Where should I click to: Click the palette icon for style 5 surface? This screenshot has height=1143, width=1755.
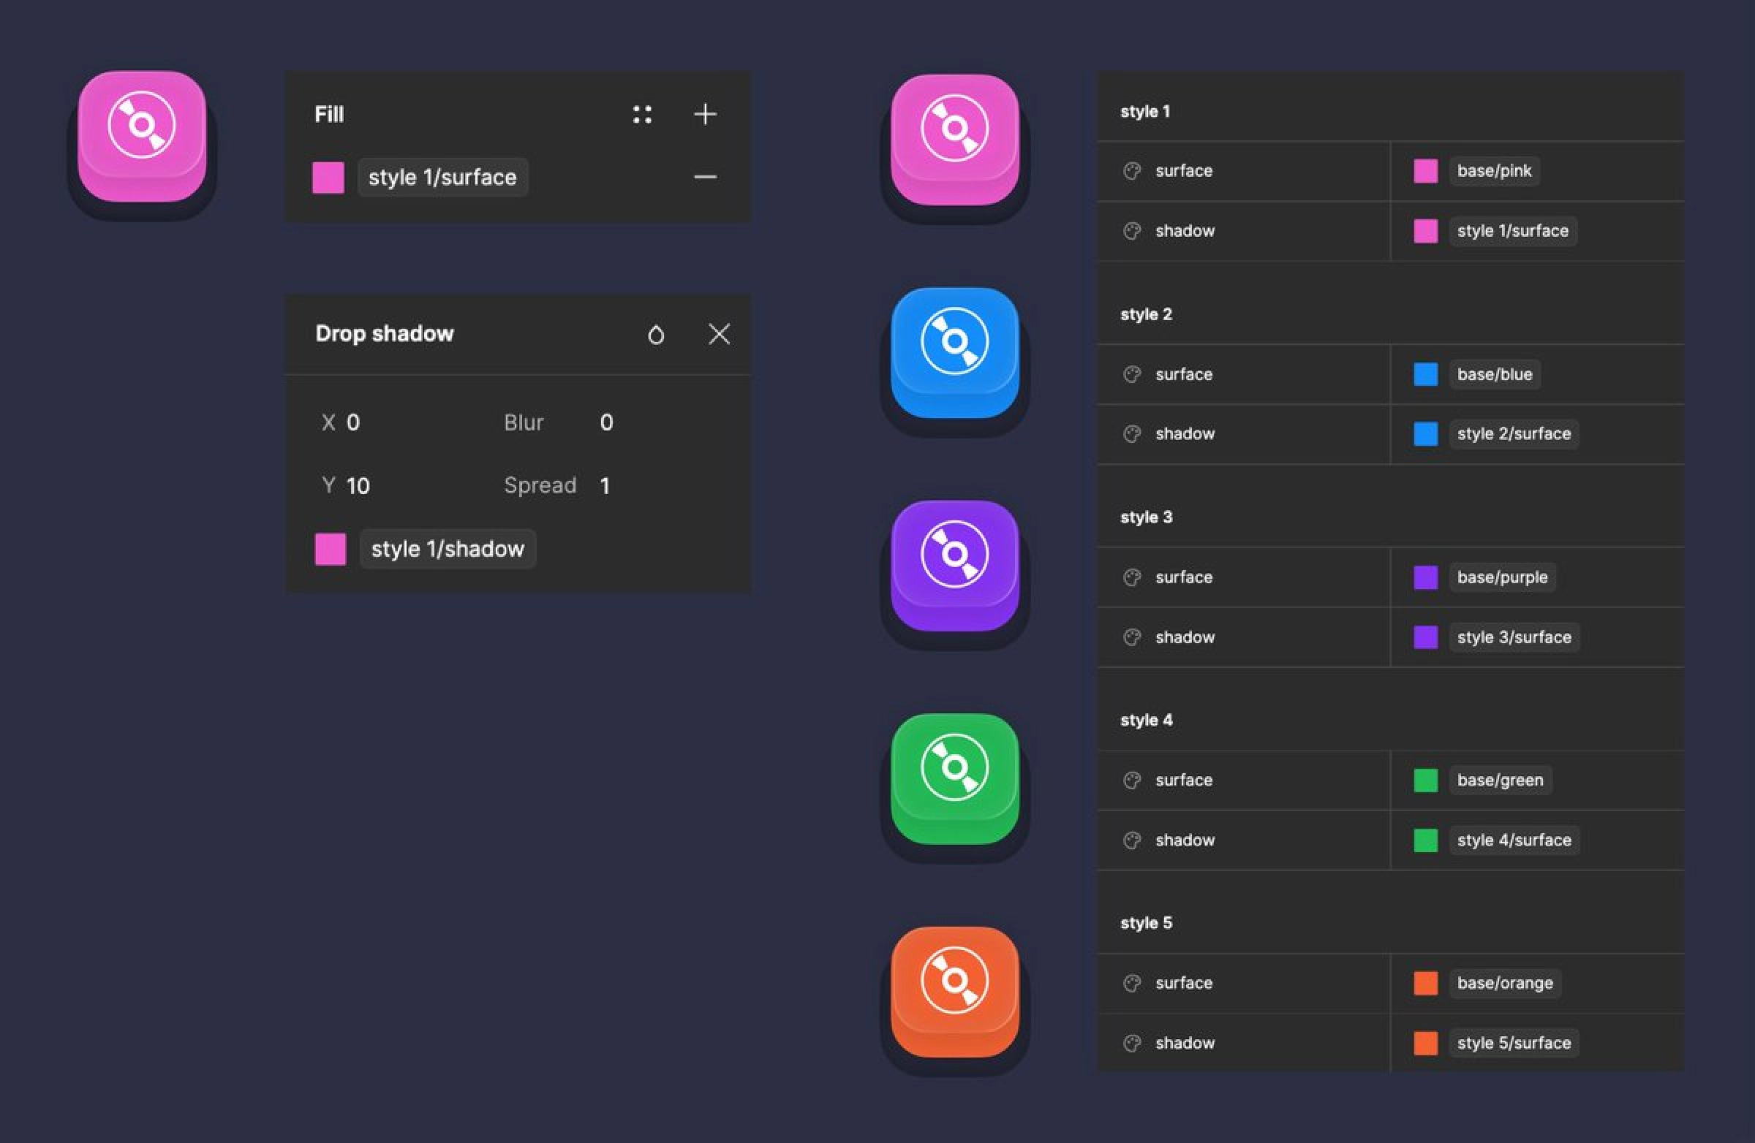[1132, 983]
